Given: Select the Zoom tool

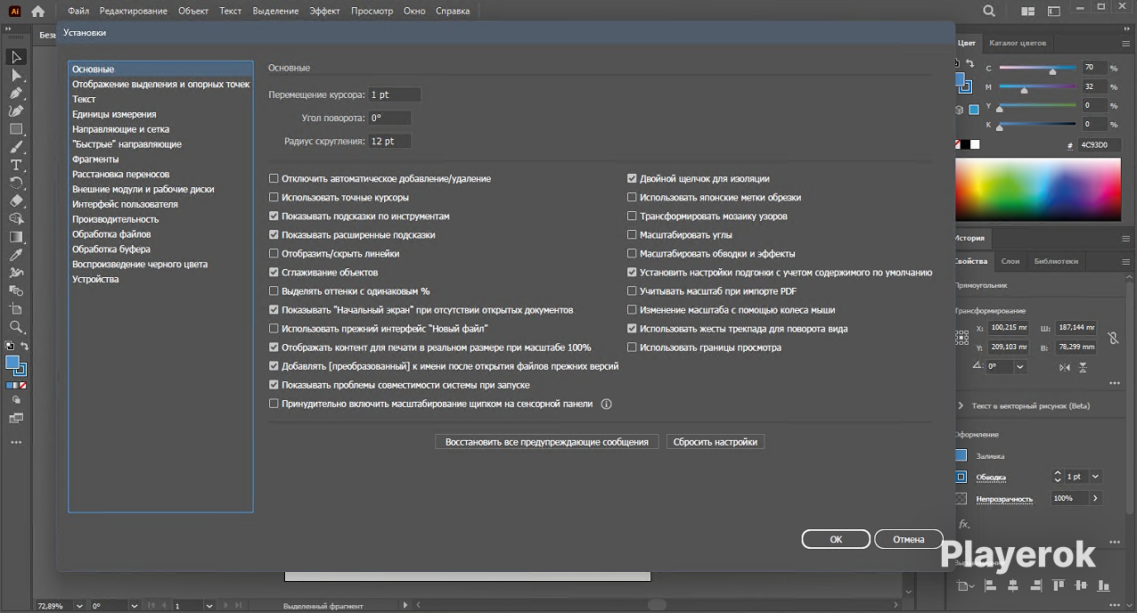Looking at the screenshot, I should [x=16, y=327].
